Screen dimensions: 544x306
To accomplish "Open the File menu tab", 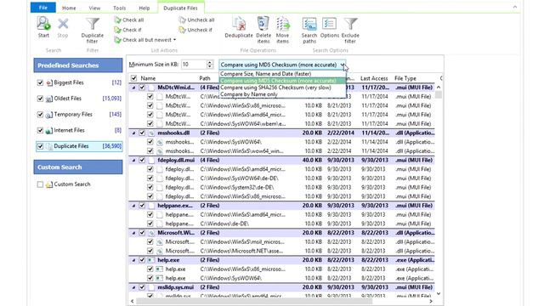I will pyautogui.click(x=43, y=8).
